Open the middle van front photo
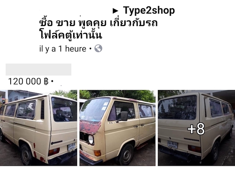This screenshot has width=235, height=170. [117, 128]
